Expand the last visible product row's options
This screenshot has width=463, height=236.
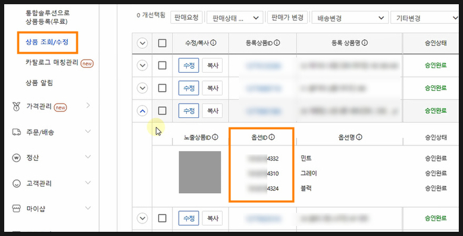click(142, 218)
